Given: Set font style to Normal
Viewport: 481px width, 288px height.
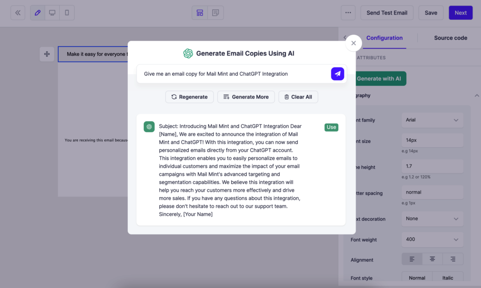Looking at the screenshot, I should click(x=417, y=278).
